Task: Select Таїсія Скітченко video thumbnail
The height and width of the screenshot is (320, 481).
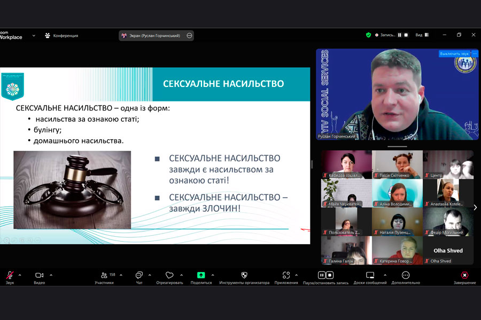Action: click(397, 164)
